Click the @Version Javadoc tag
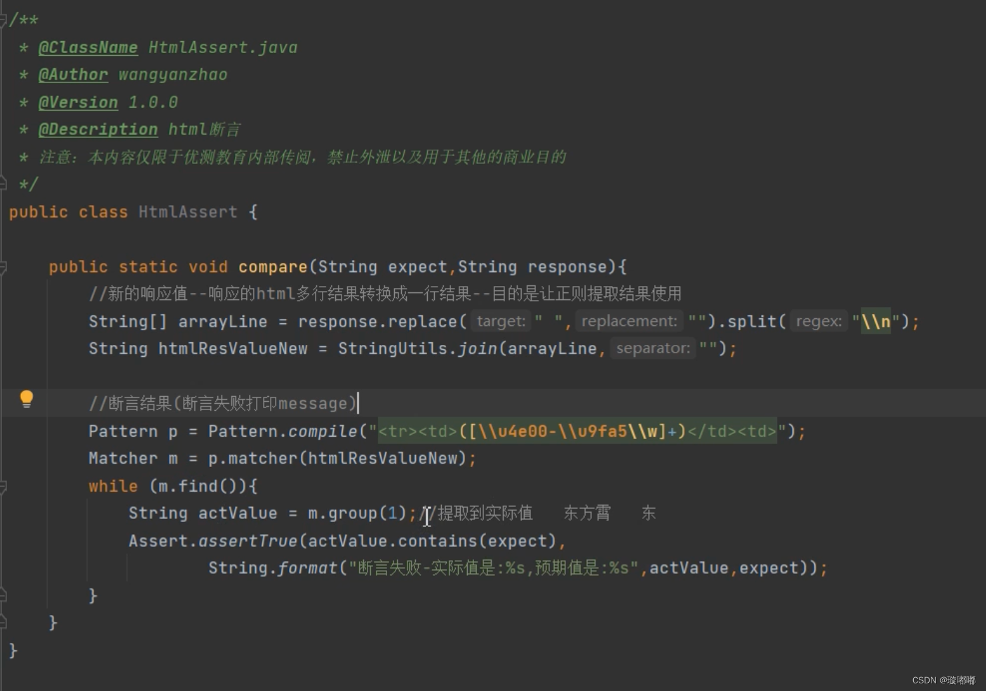The width and height of the screenshot is (986, 691). (78, 102)
